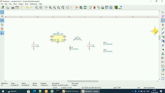Select the Net Label tool
165x93 pixels.
(163, 53)
